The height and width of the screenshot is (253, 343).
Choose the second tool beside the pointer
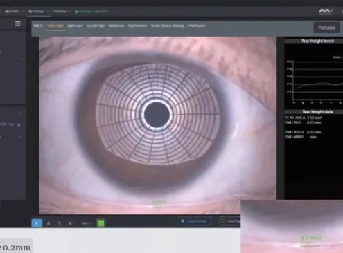[49, 223]
